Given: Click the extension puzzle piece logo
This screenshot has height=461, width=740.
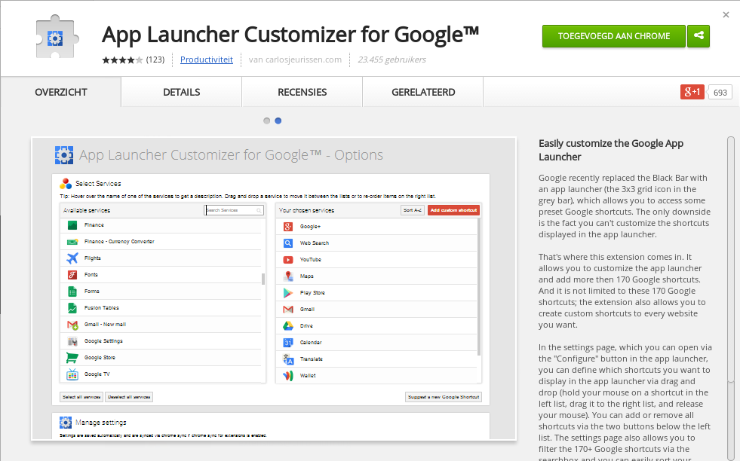Looking at the screenshot, I should click(x=57, y=37).
